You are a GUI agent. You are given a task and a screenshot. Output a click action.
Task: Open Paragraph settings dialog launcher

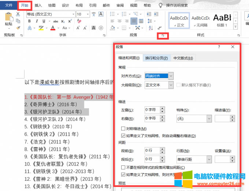[163, 35]
